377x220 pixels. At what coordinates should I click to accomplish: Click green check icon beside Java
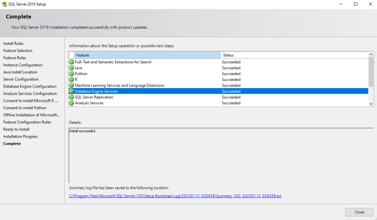[71, 67]
